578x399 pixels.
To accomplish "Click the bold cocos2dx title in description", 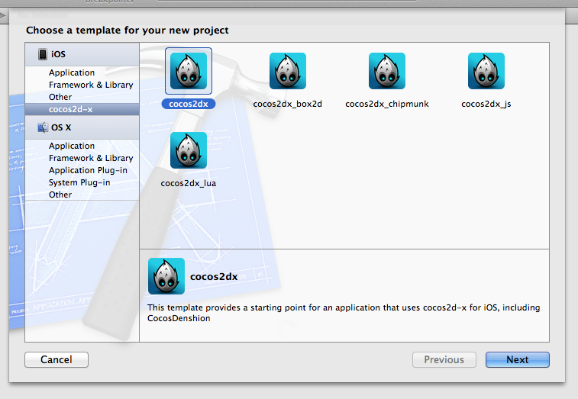I will pos(214,277).
